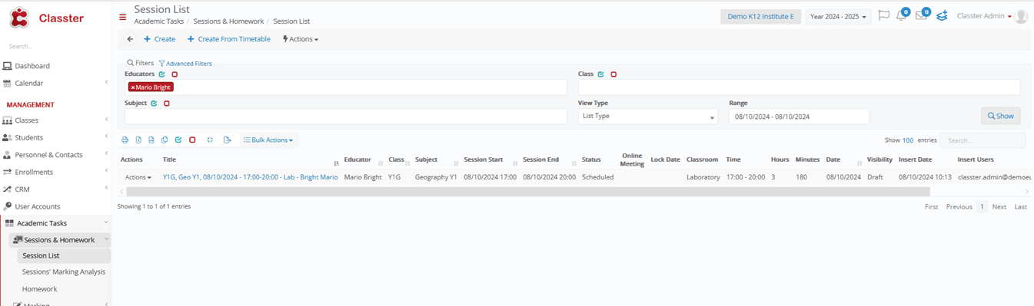The height and width of the screenshot is (306, 1034).
Task: Click the user avatar picture
Action: pyautogui.click(x=1021, y=16)
